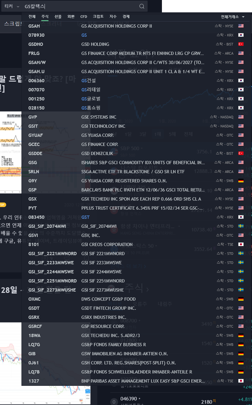Viewport: 252px width, 405px height.
Task: Open the 전체거래소 exchange filter dropdown
Action: [x=232, y=17]
